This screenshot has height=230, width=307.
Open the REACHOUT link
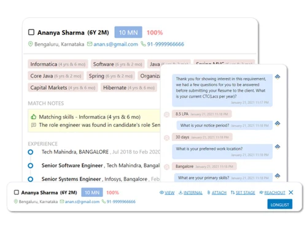[x=274, y=193]
